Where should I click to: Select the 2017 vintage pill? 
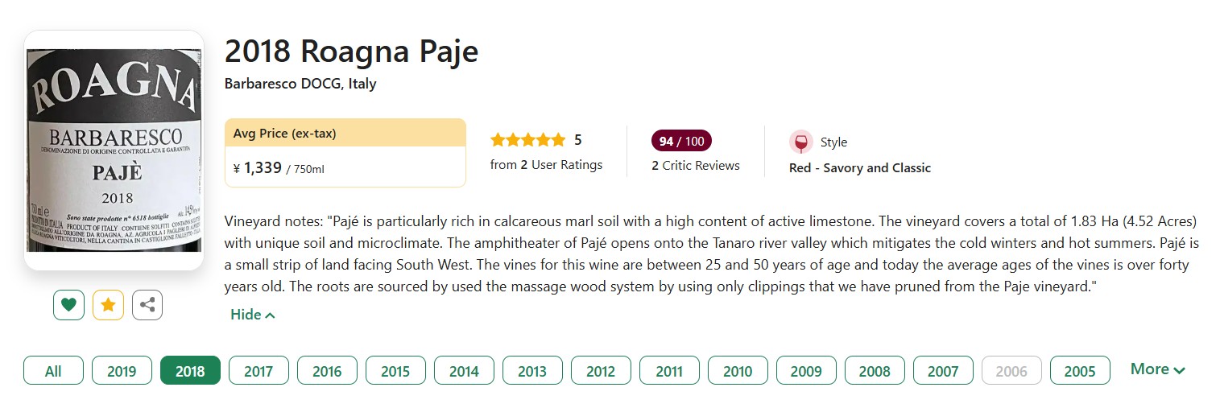point(258,371)
